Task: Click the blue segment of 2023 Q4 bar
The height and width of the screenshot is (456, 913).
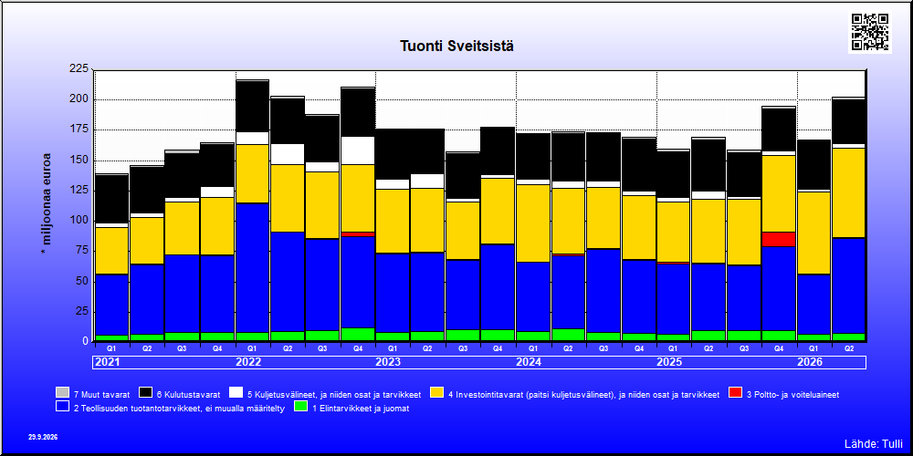Action: pyautogui.click(x=498, y=286)
